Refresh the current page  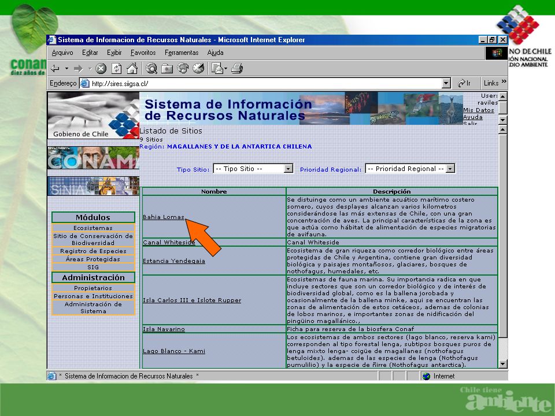(x=116, y=68)
